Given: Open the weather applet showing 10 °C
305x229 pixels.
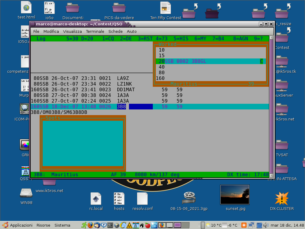Looking at the screenshot, I should tap(214, 225).
